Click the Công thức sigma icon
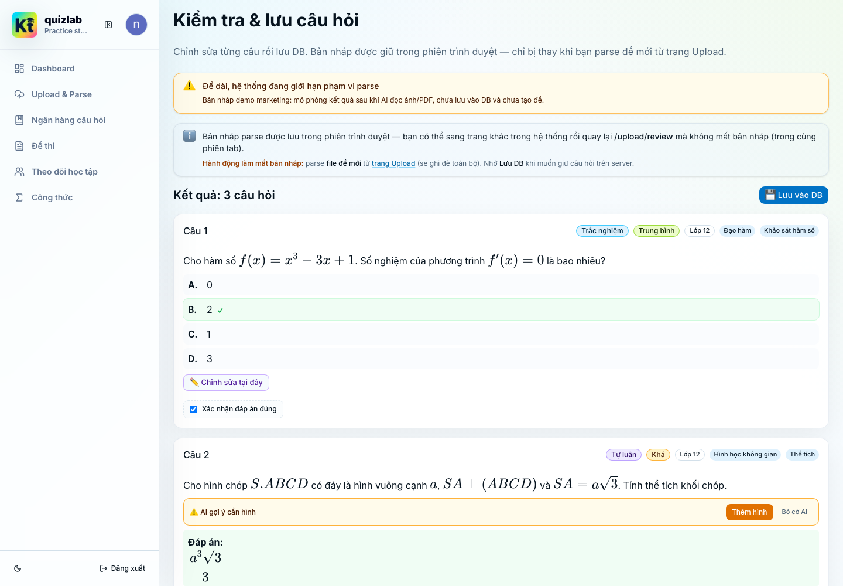Viewport: 843px width, 586px height. coord(19,197)
